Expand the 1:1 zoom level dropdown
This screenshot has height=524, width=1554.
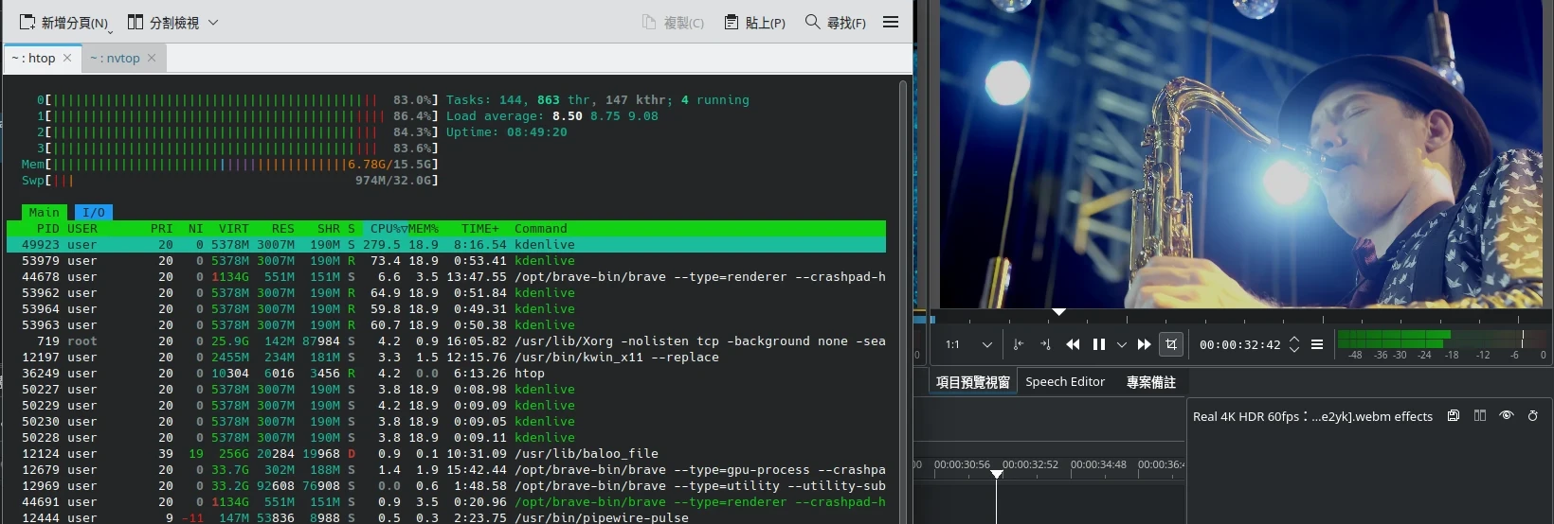click(986, 345)
